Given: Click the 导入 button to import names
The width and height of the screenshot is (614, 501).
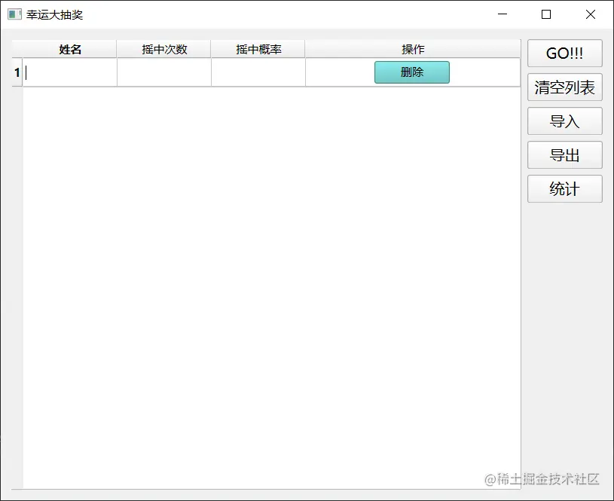Looking at the screenshot, I should pyautogui.click(x=564, y=121).
